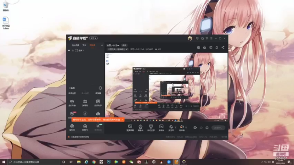Open the feedback icon in title bar
This screenshot has width=294, height=165.
[202, 38]
